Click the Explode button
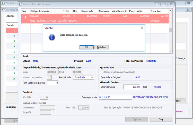This screenshot has height=125, width=193. (136, 119)
